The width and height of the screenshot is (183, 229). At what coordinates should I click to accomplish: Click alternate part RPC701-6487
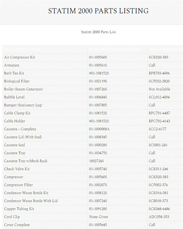pyautogui.click(x=159, y=113)
